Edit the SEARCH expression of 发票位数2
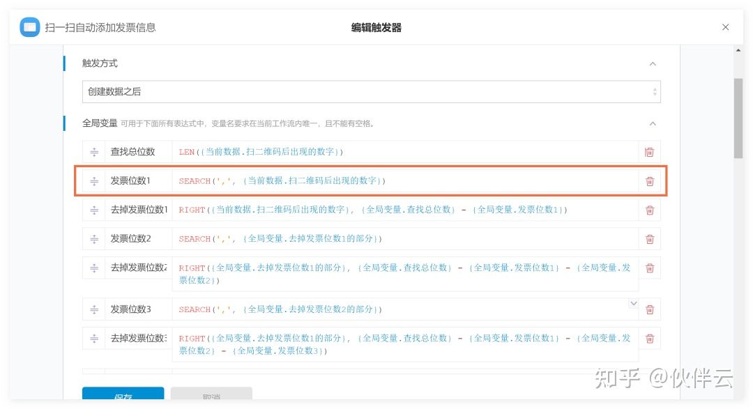This screenshot has height=409, width=753. pyautogui.click(x=405, y=238)
